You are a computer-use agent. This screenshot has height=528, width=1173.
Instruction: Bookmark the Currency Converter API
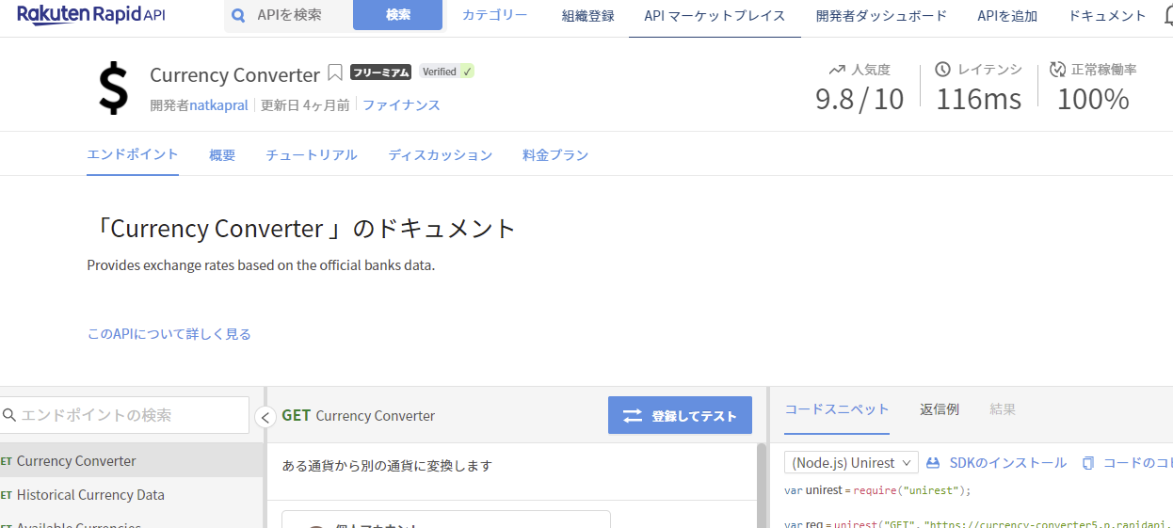point(335,72)
